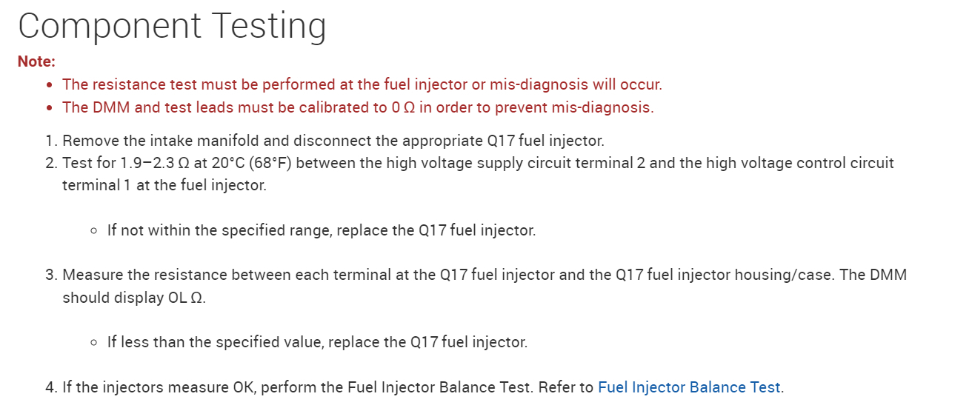
Task: Click the step number 1 marker
Action: (x=50, y=140)
